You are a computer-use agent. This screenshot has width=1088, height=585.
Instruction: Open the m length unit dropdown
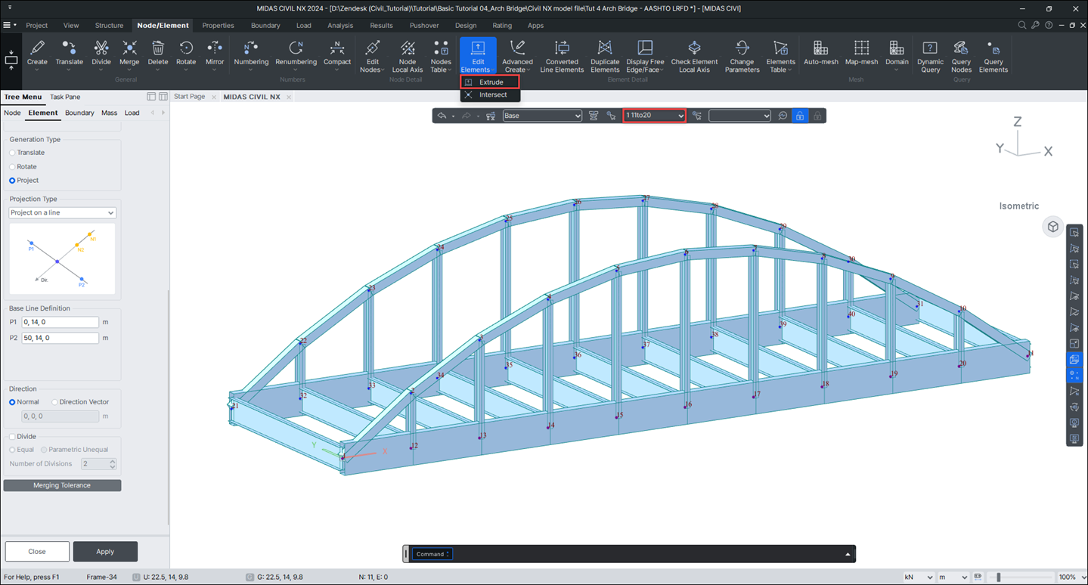tap(953, 577)
